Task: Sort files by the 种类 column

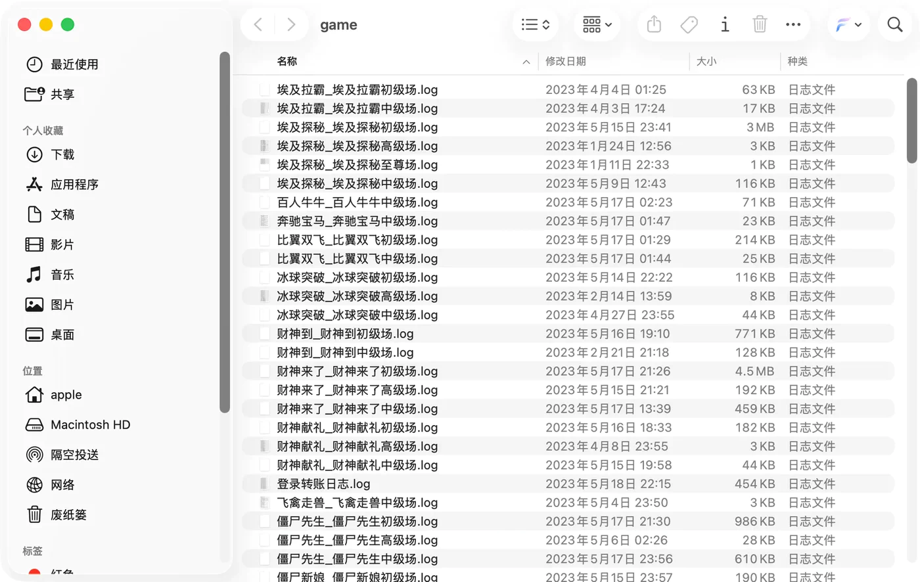Action: click(798, 61)
